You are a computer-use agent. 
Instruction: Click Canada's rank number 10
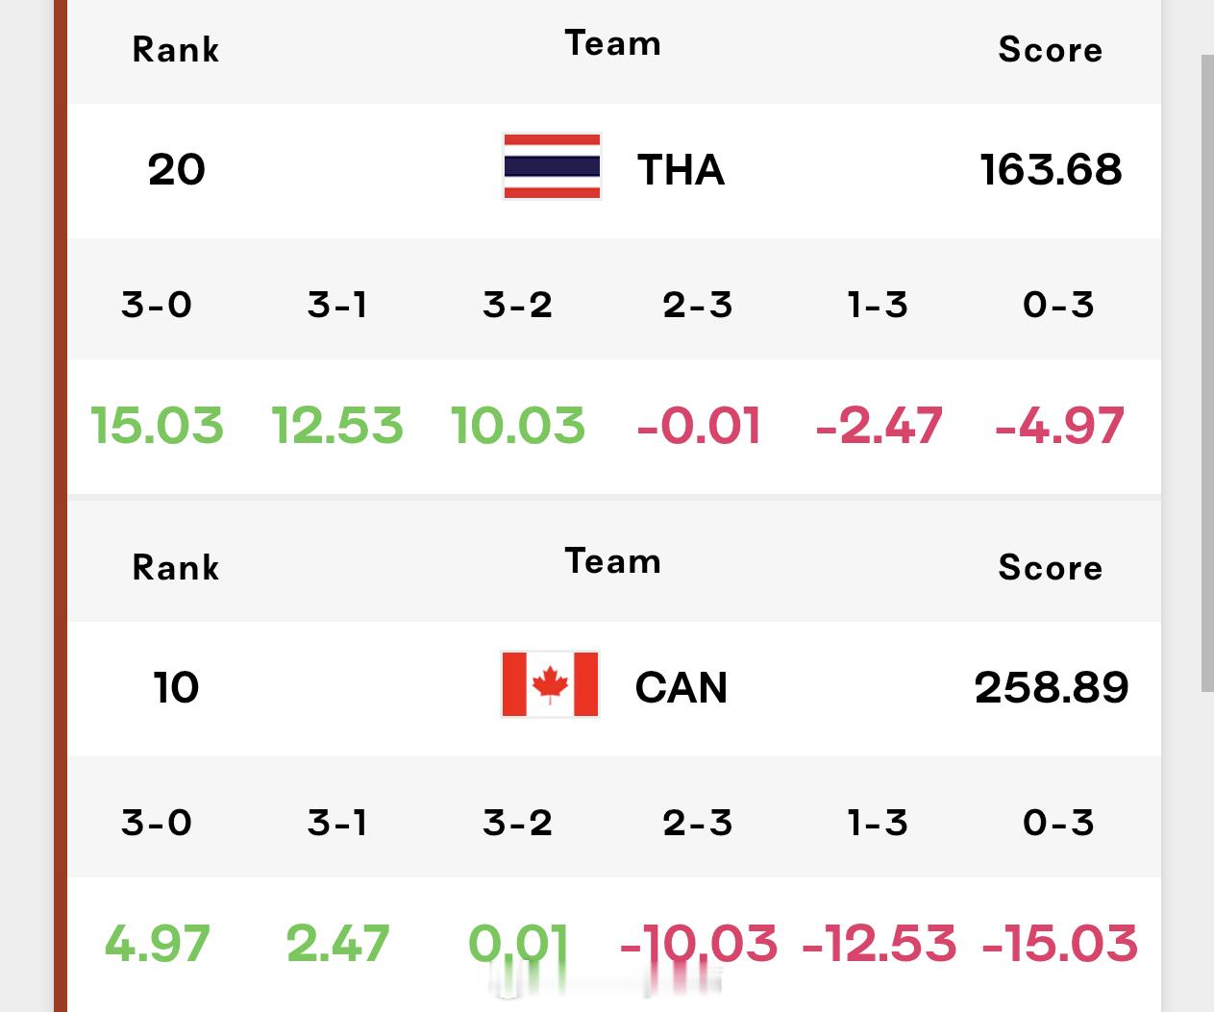click(176, 687)
